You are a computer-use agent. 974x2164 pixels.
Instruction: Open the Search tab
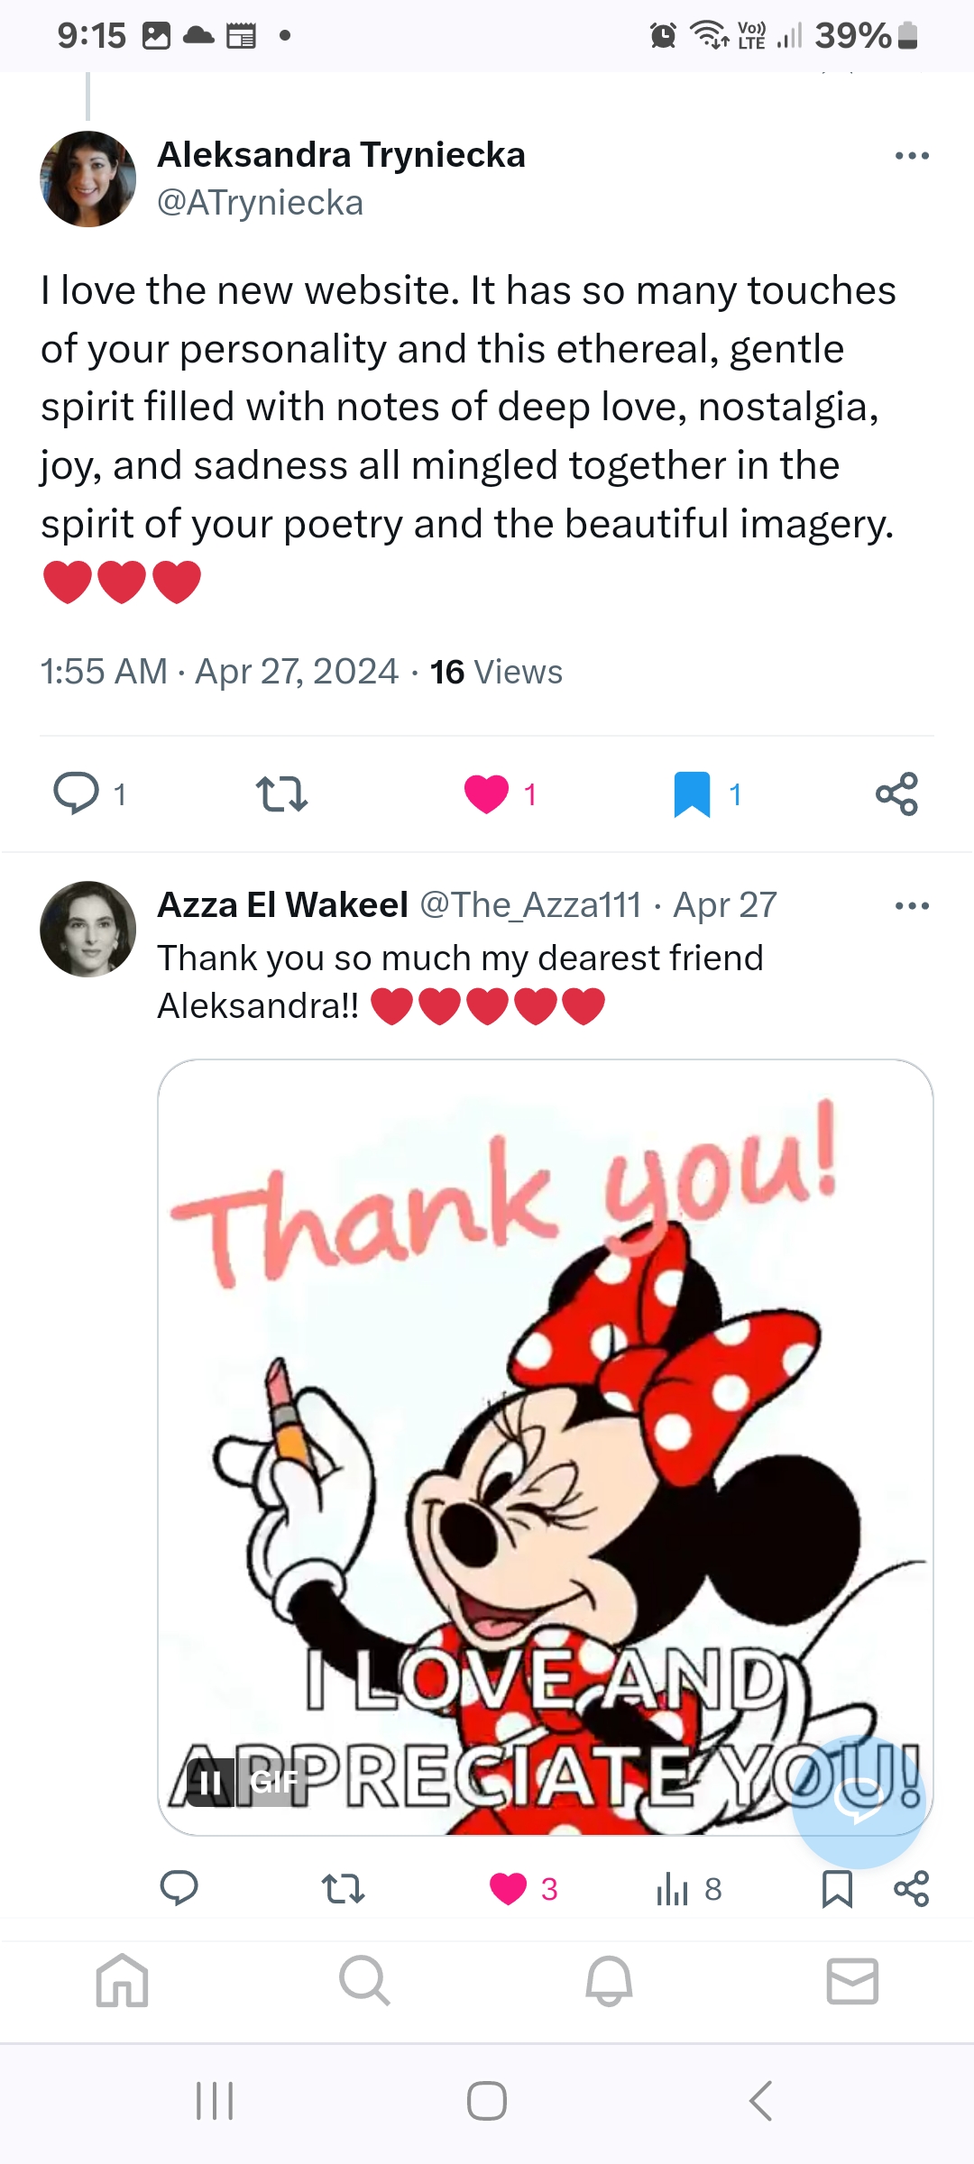[364, 1980]
